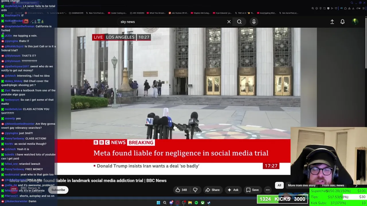Like the video with the thumbs up
This screenshot has width=367, height=206.
(181, 190)
